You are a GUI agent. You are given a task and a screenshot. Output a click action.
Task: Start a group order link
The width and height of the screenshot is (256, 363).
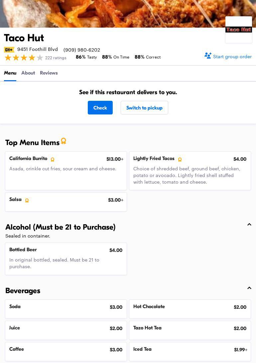click(x=232, y=57)
